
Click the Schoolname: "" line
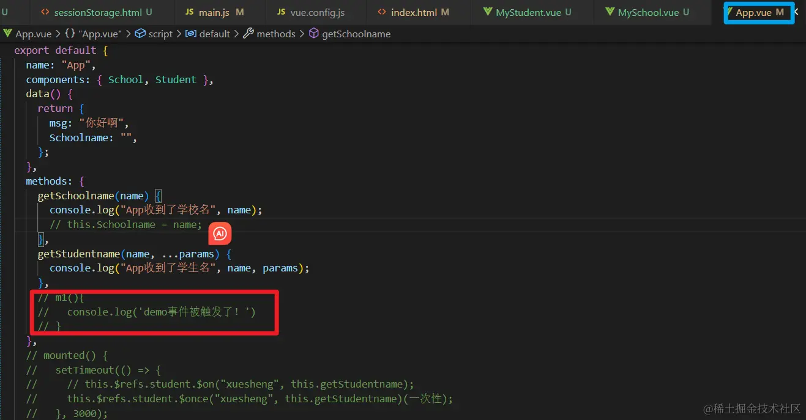pos(93,138)
